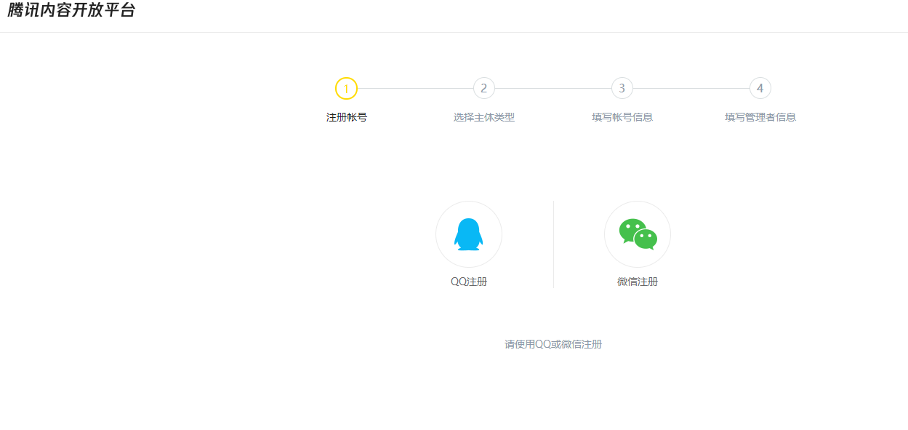This screenshot has height=430, width=908.
Task: Click the QQ penguin registration icon
Action: coord(469,234)
